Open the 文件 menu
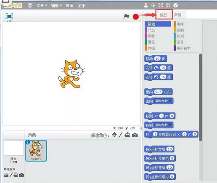Image resolution: width=217 pixels, height=183 pixels. click(42, 5)
